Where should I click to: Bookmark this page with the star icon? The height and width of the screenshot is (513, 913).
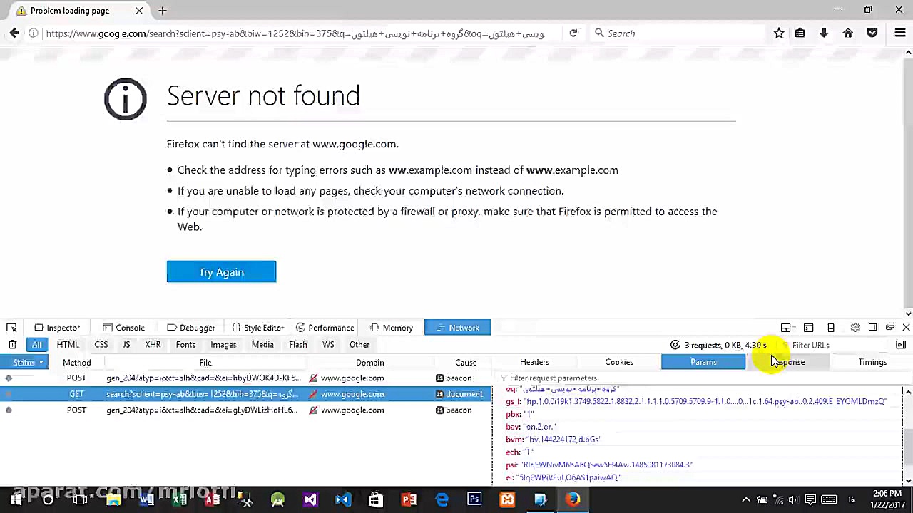(x=779, y=33)
